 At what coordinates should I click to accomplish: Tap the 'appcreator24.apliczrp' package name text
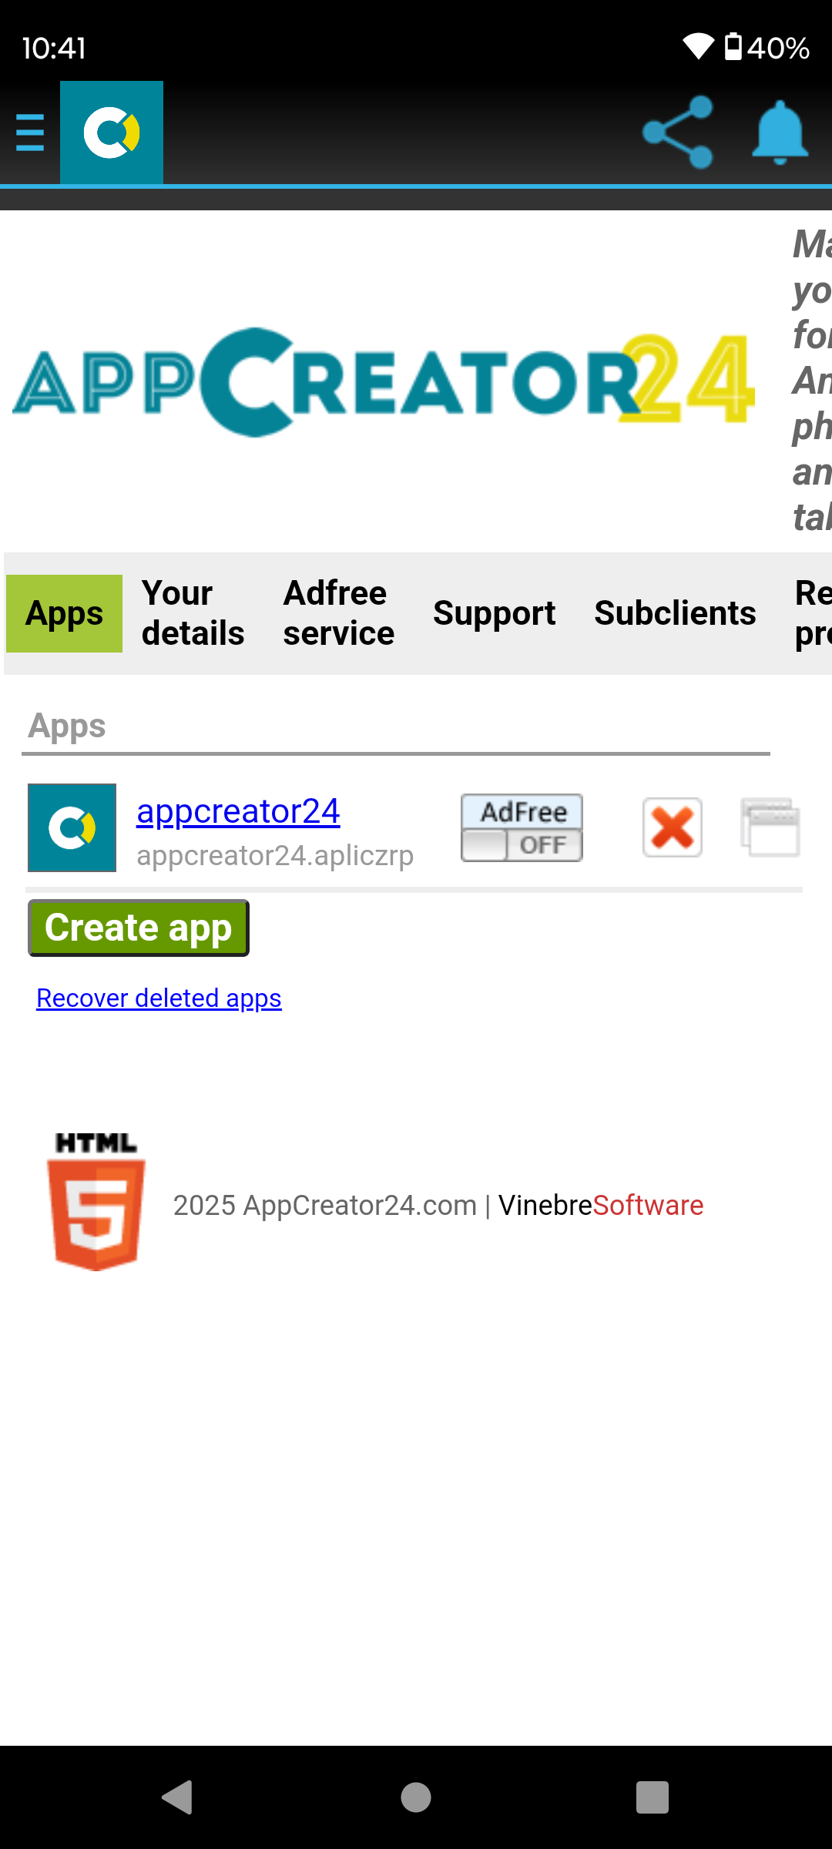[275, 856]
